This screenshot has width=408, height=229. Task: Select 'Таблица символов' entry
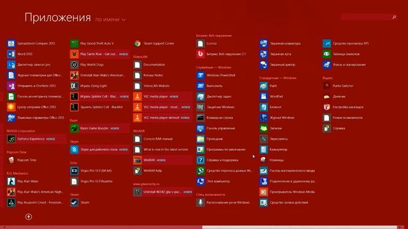(342, 54)
